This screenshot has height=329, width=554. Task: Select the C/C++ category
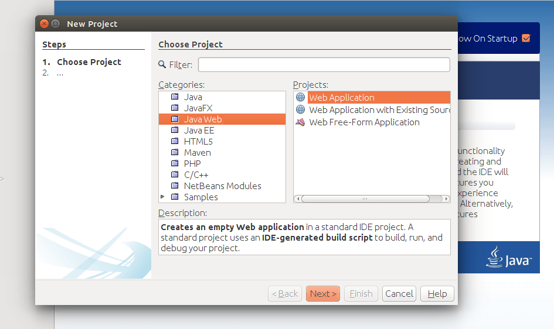pyautogui.click(x=196, y=175)
